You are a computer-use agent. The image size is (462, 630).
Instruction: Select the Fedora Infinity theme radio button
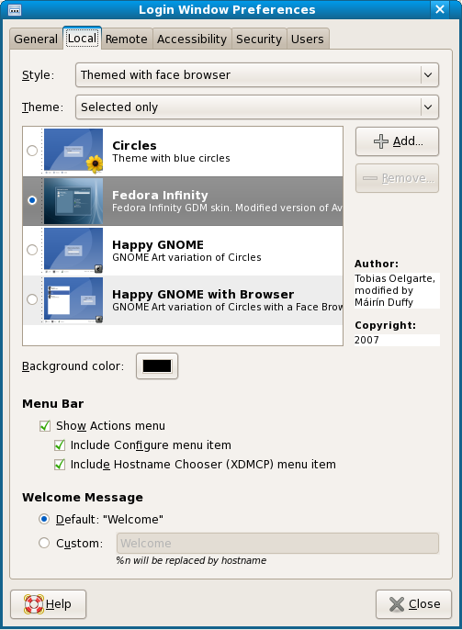click(32, 200)
